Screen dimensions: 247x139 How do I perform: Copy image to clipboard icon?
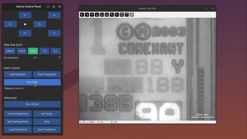[127, 15]
